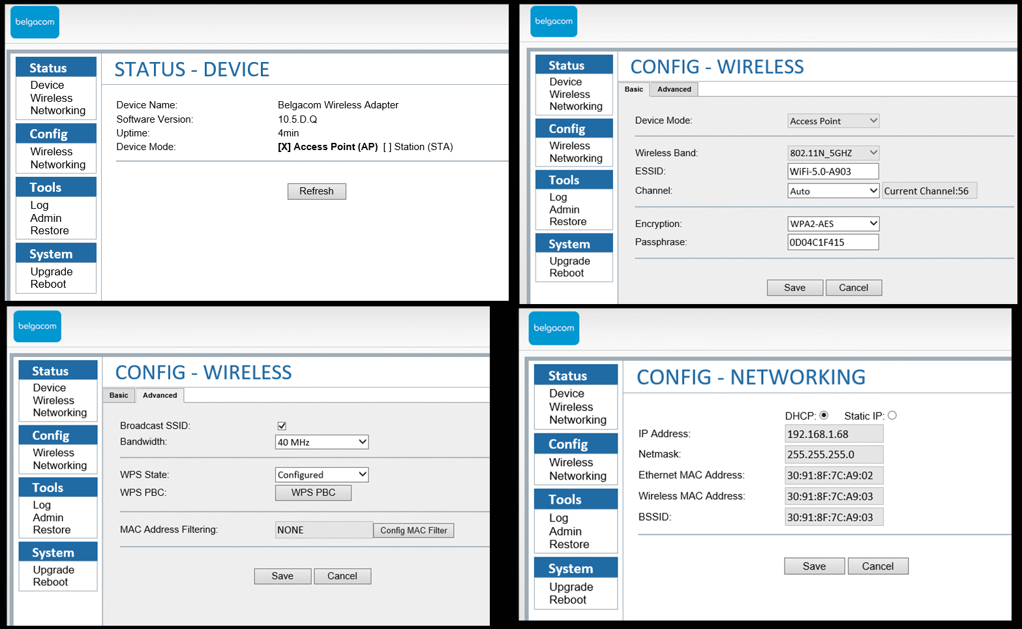Select the DHCP radio button
This screenshot has width=1022, height=629.
824,416
